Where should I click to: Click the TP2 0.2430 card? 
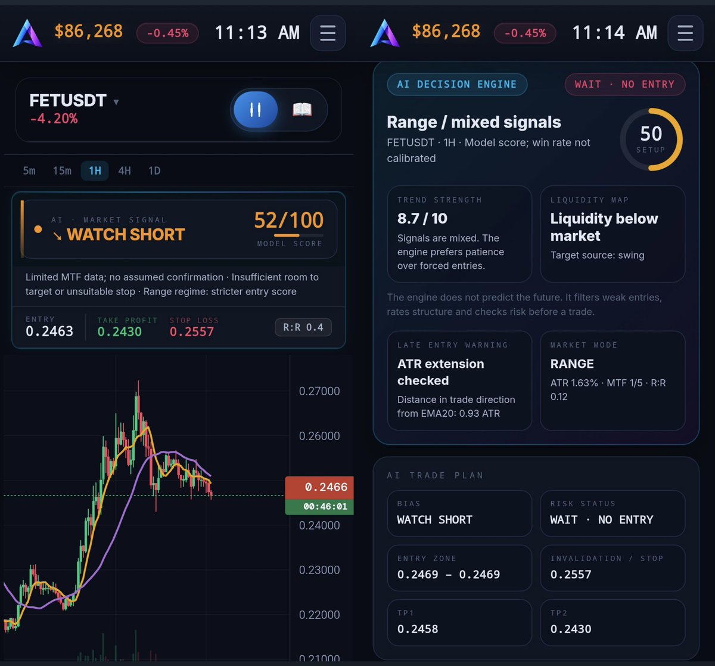[613, 622]
